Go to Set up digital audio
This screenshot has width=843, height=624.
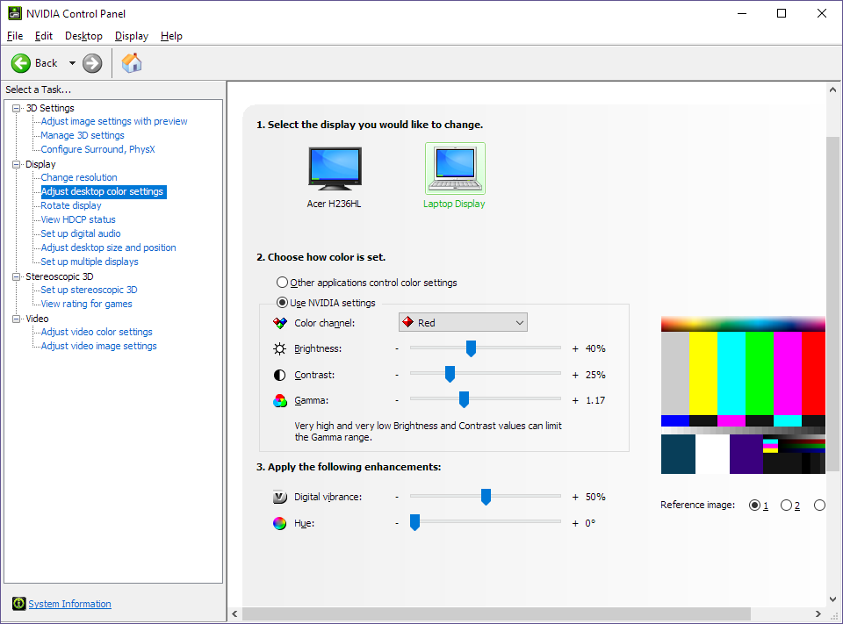pos(81,233)
